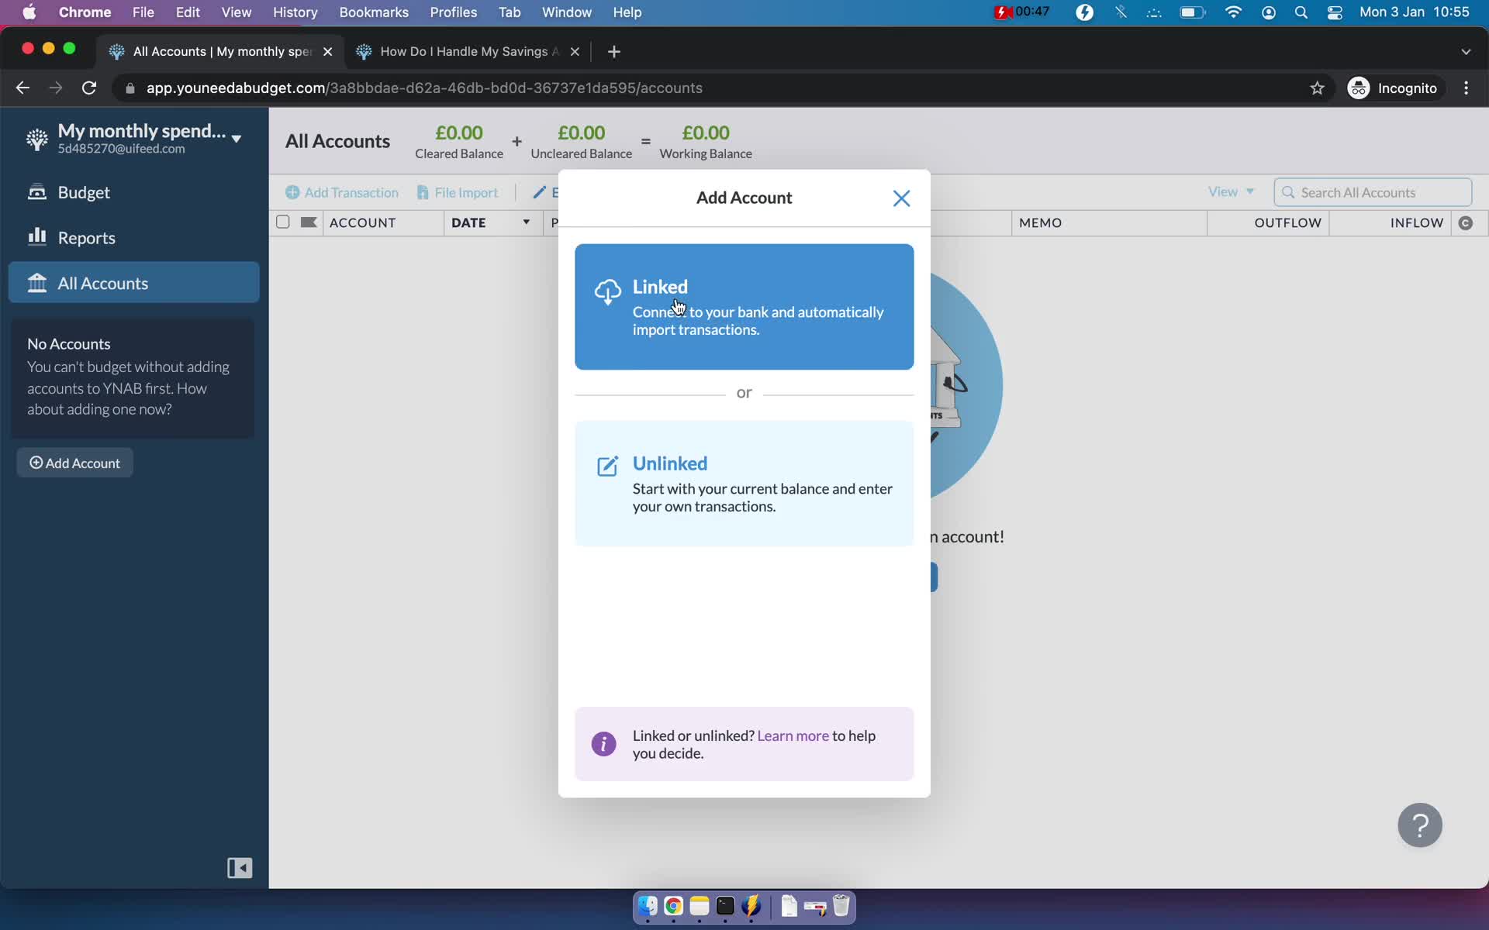Sort by the DATE column
1489x930 pixels.
tap(492, 222)
